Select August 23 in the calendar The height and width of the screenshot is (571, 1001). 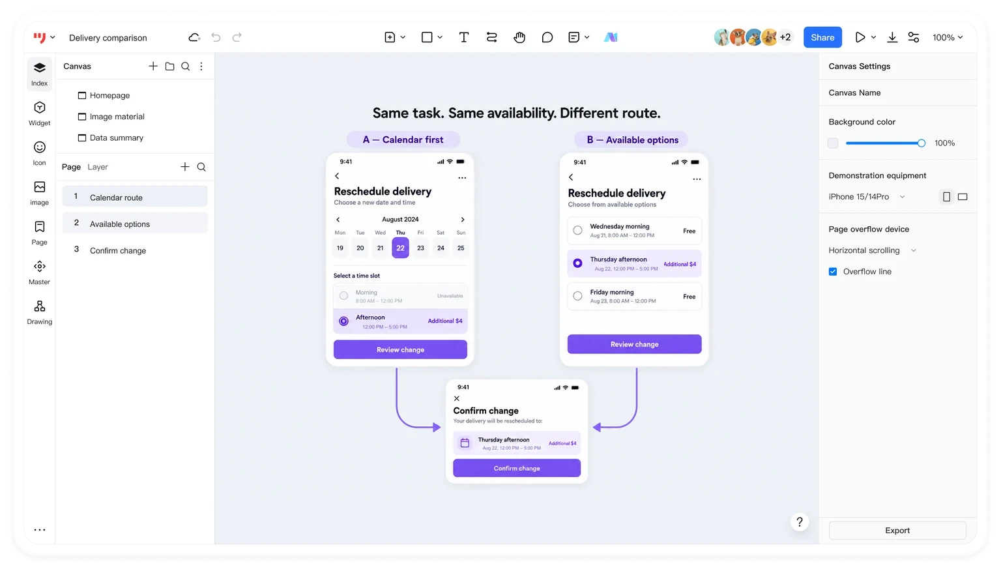click(x=420, y=248)
